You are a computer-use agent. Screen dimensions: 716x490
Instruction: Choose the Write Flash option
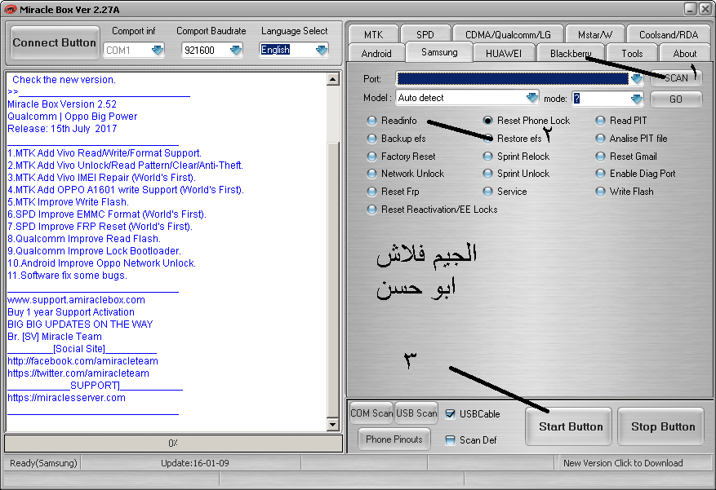600,192
